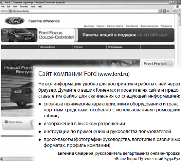Screen dimensions: 181x161
Task: Open the Tools menu
Action: tap(33, 7)
